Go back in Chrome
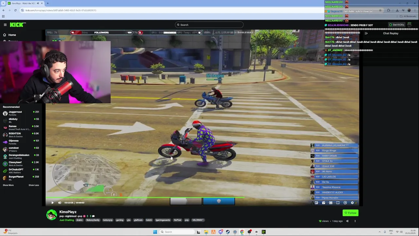The image size is (419, 236). (x=4, y=10)
